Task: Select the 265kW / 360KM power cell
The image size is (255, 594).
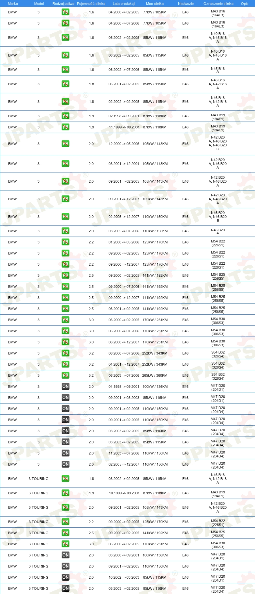Action: (155, 375)
